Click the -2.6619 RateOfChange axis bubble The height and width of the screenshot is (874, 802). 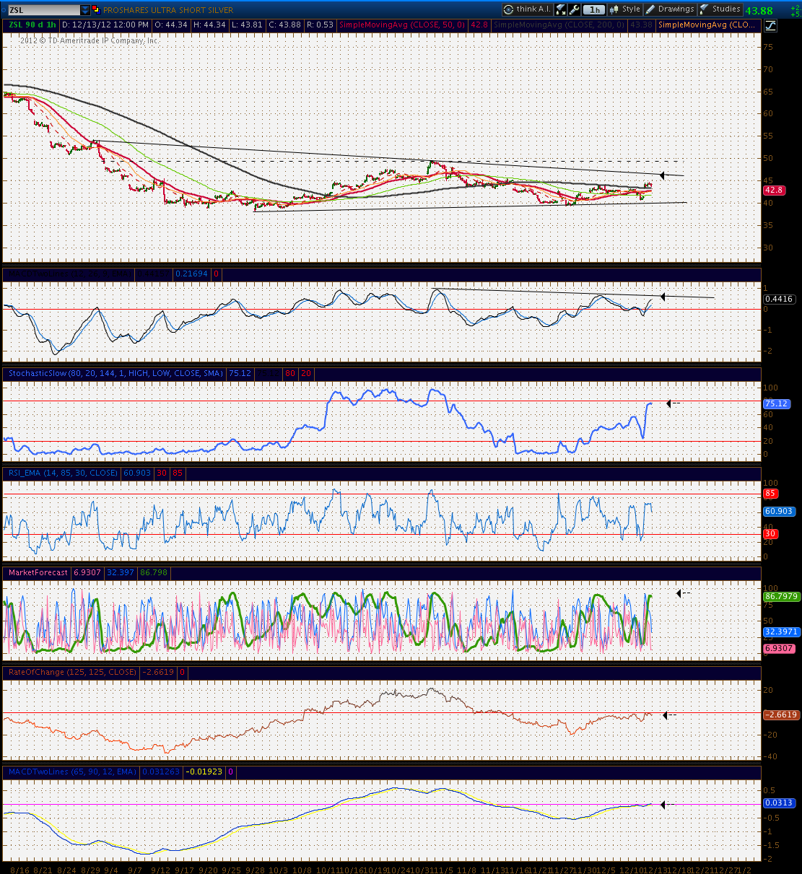[x=781, y=715]
